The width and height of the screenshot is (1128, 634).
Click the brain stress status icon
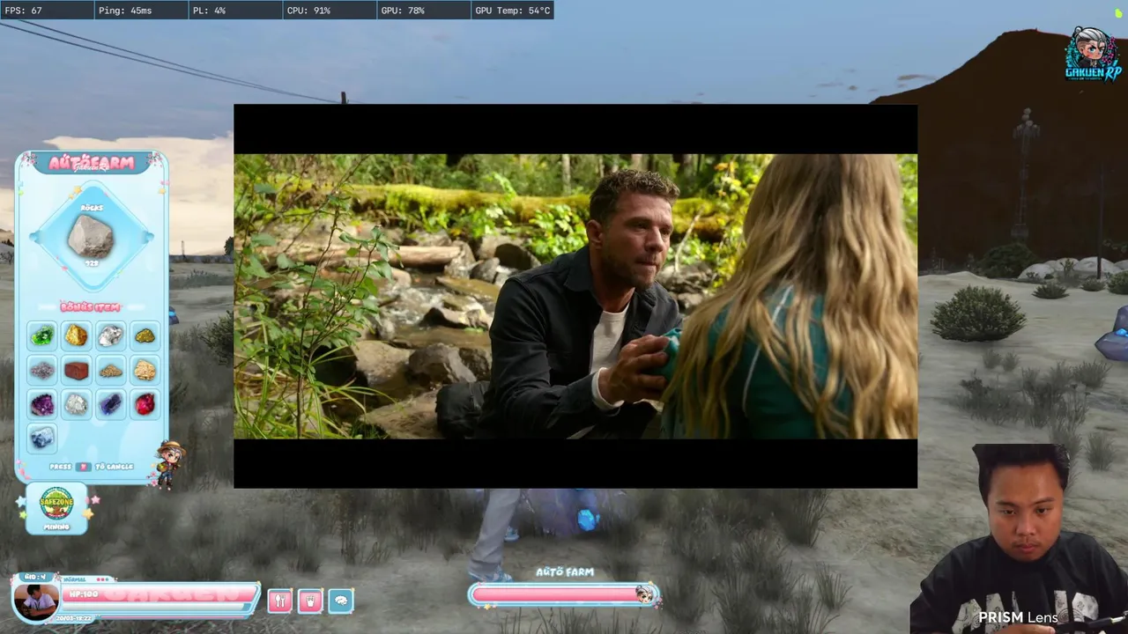click(x=341, y=601)
